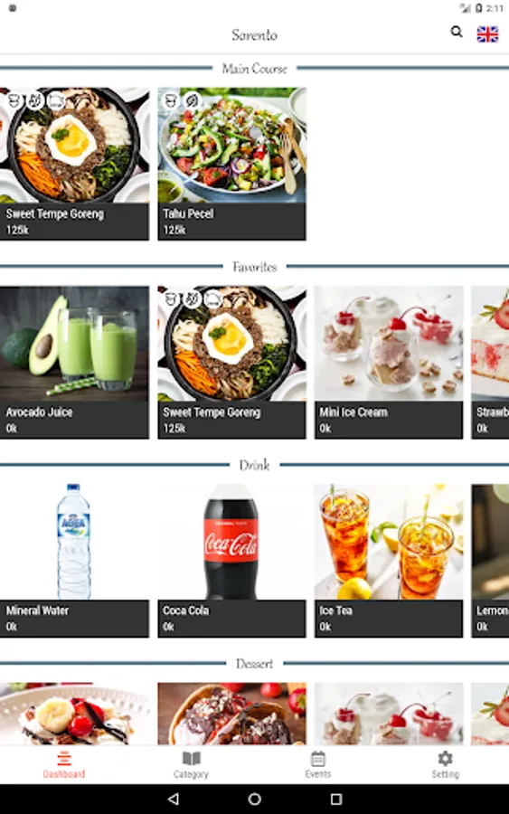Tap the Android home circle button
This screenshot has width=509, height=814.
tap(254, 799)
